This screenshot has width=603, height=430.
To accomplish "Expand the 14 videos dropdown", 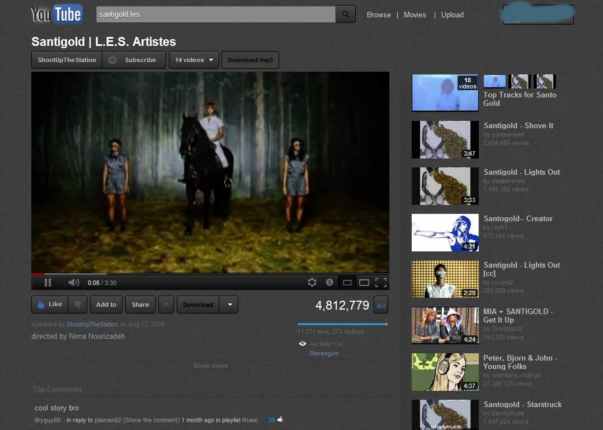I will coord(194,60).
